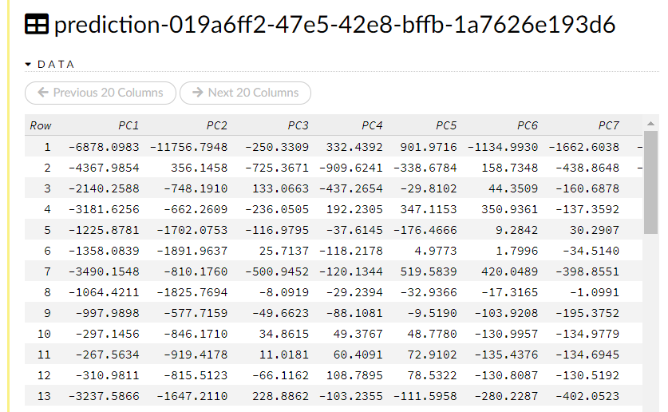Click the PC4 column header
Screen dimensions: 668x412
click(372, 125)
